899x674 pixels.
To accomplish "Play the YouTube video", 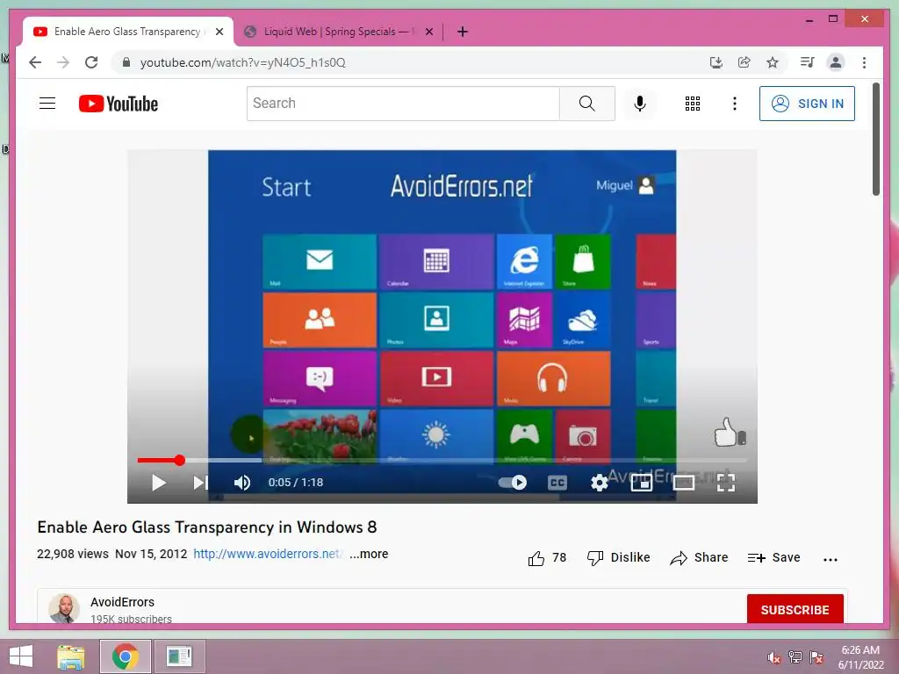I will (159, 483).
